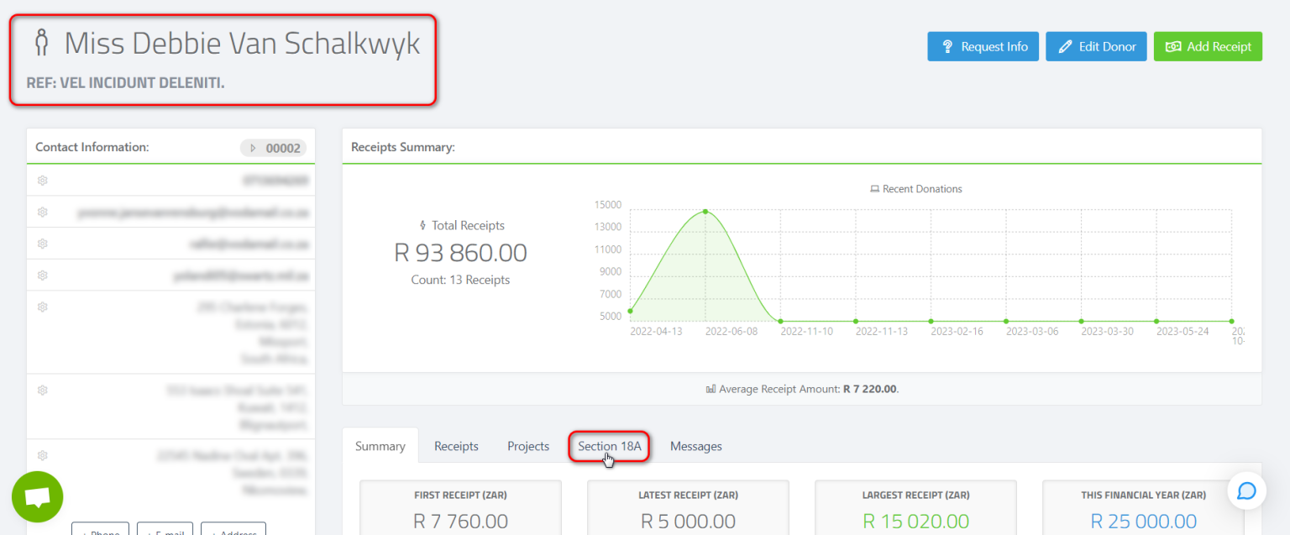The image size is (1290, 535).
Task: Click the gear icon for the first address
Action: 43,307
